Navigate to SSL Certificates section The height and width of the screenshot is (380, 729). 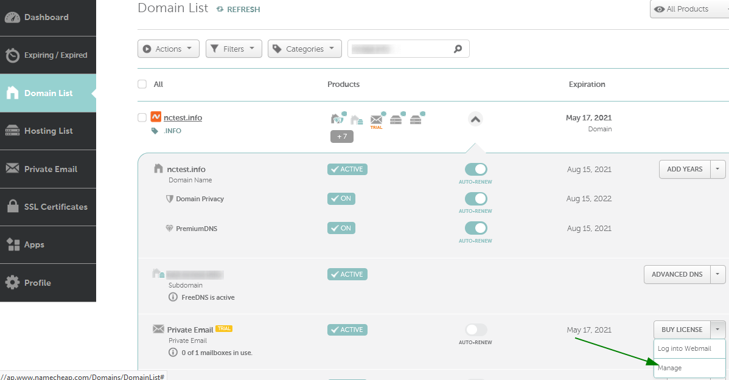coord(48,207)
